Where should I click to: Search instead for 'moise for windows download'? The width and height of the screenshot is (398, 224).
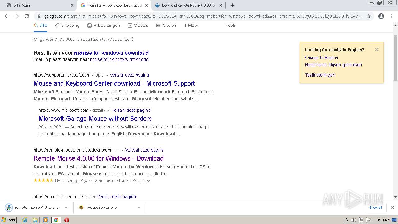[x=119, y=59]
